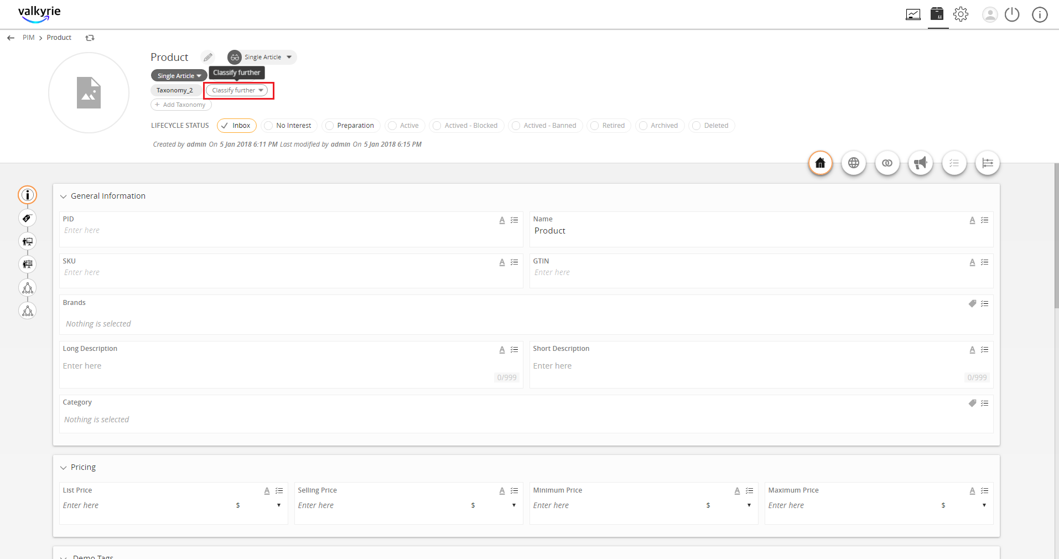Switch to the globe tab icon
The image size is (1059, 559).
click(854, 163)
